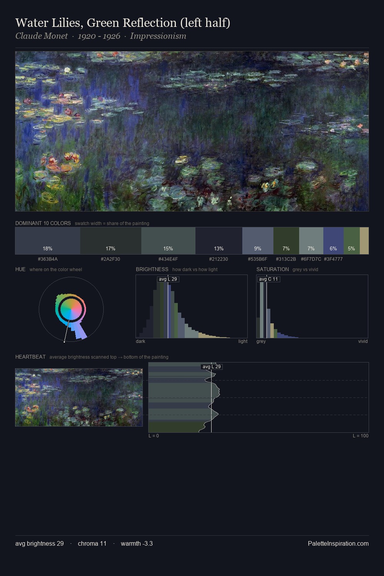Screen dimensions: 384x576
Task: Open the small painting thumbnail beside Heartbeat chart
Action: [x=79, y=397]
